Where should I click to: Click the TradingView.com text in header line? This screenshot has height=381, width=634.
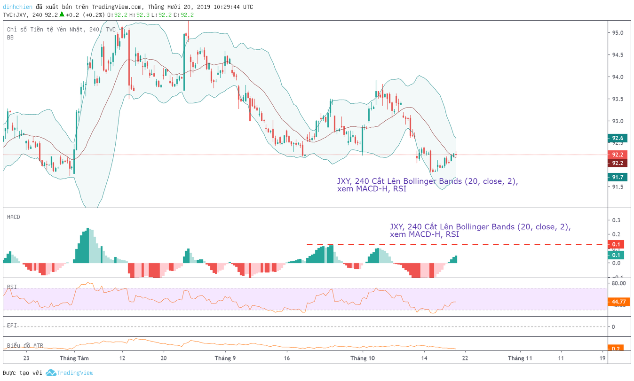click(117, 7)
